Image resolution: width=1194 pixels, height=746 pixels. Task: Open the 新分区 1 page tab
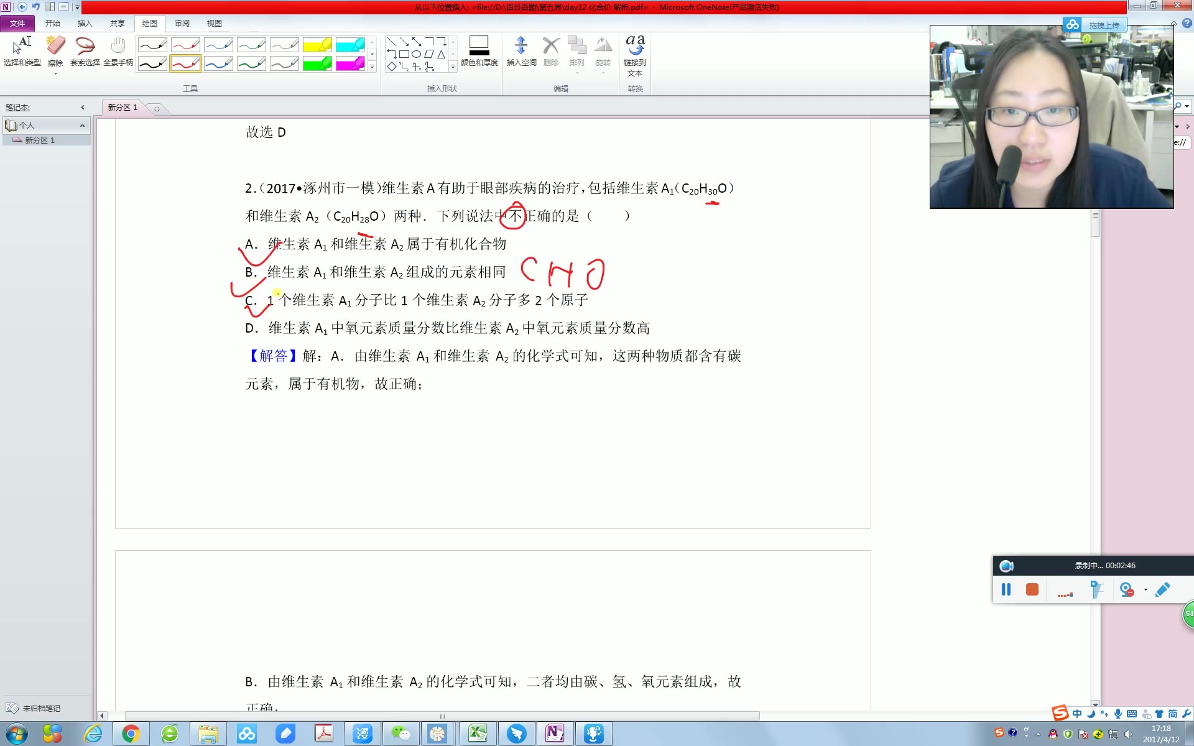pyautogui.click(x=123, y=107)
